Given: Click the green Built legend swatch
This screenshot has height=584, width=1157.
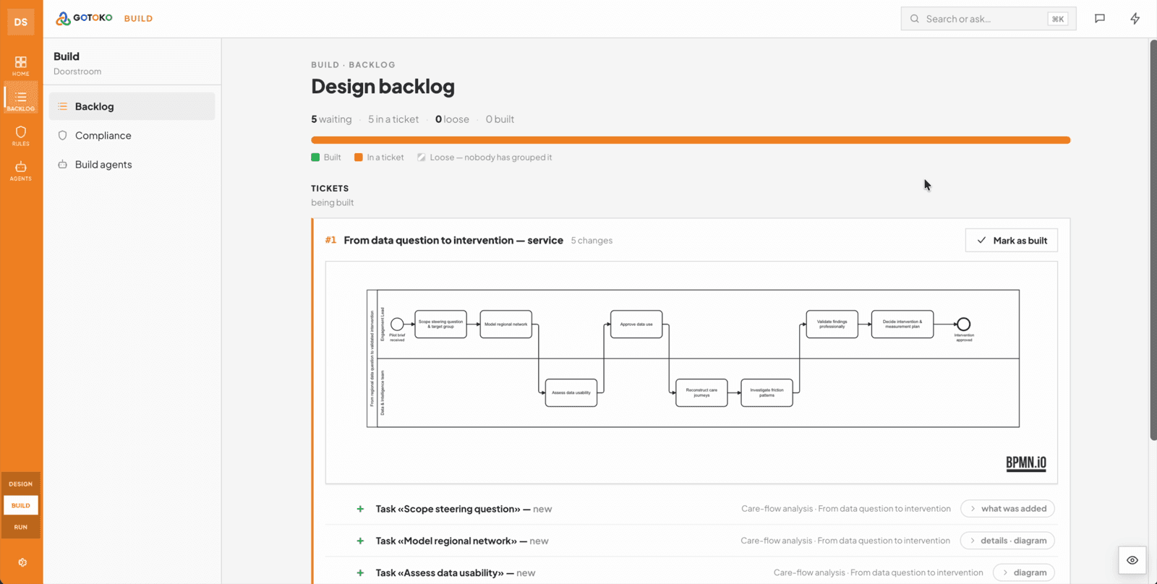Looking at the screenshot, I should 315,157.
